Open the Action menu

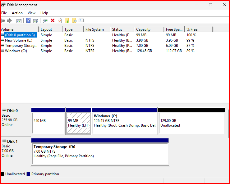tap(17, 13)
